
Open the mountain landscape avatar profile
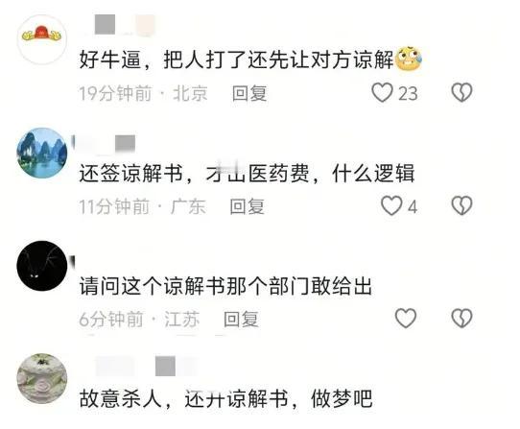42,153
